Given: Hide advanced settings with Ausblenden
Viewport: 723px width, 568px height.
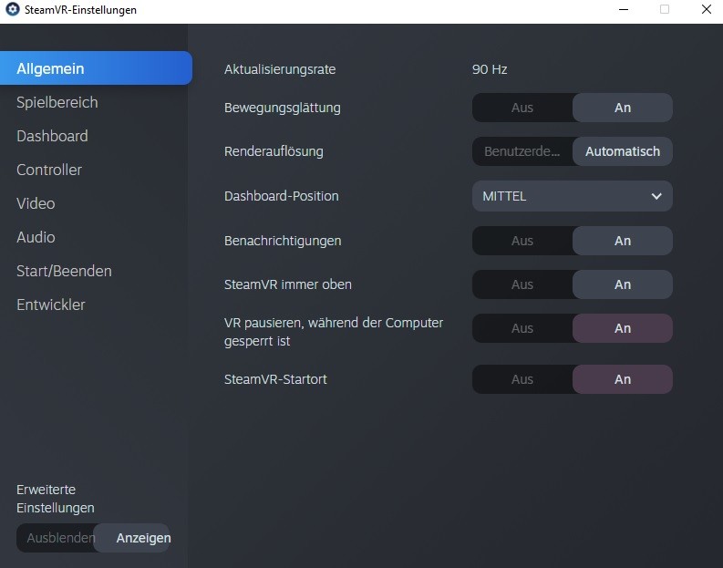Looking at the screenshot, I should [x=56, y=538].
